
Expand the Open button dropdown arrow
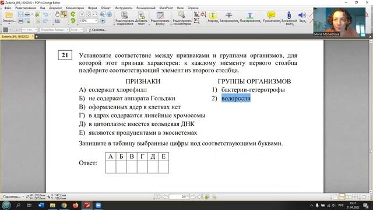(9, 24)
